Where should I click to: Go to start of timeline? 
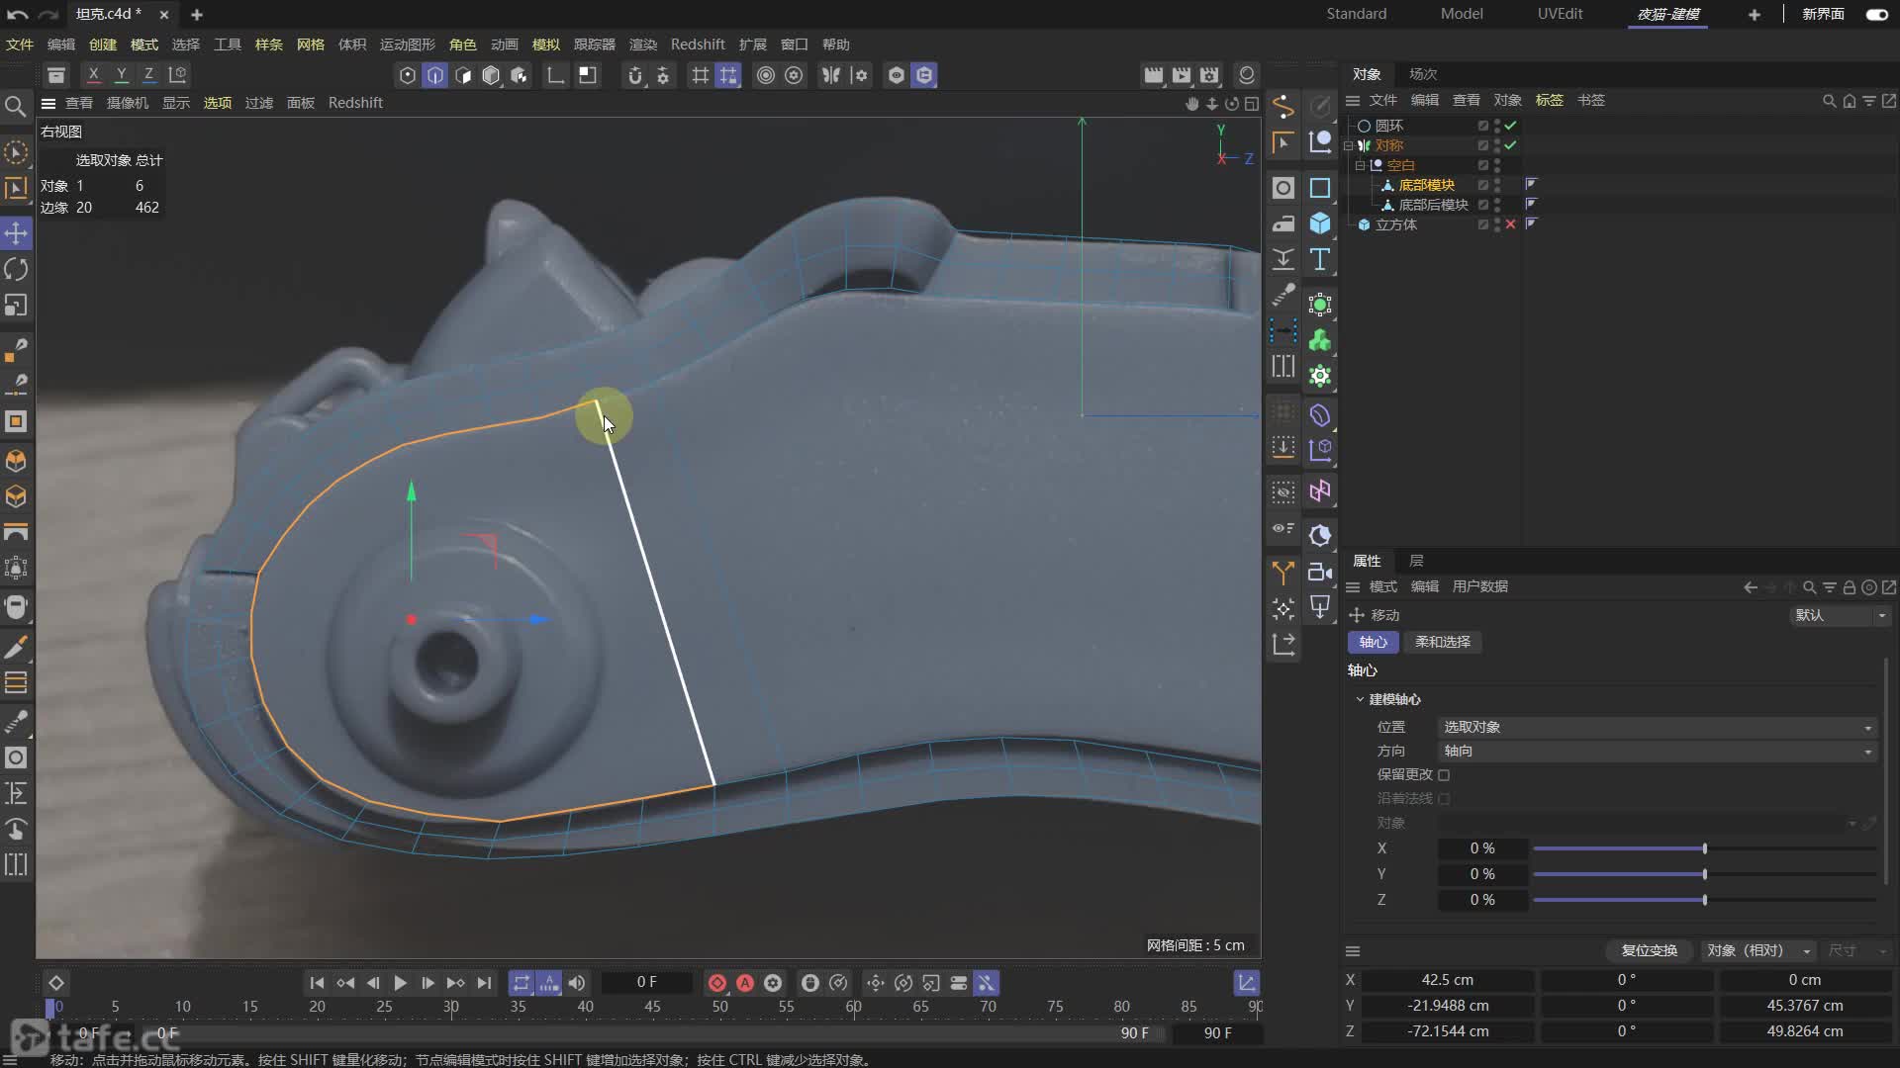pyautogui.click(x=317, y=983)
